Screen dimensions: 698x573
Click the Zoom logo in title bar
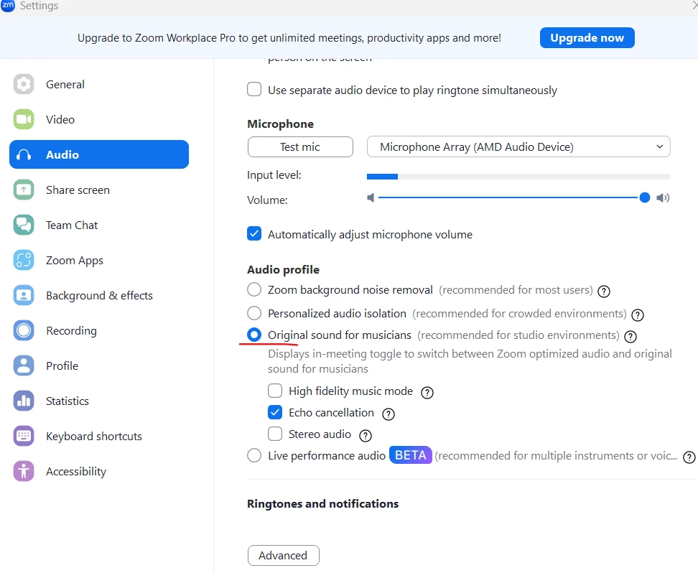point(8,5)
